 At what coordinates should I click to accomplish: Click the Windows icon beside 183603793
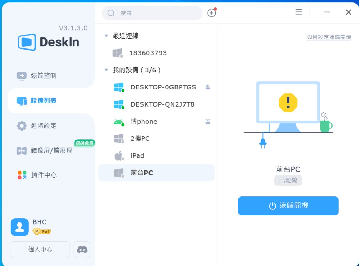(118, 53)
